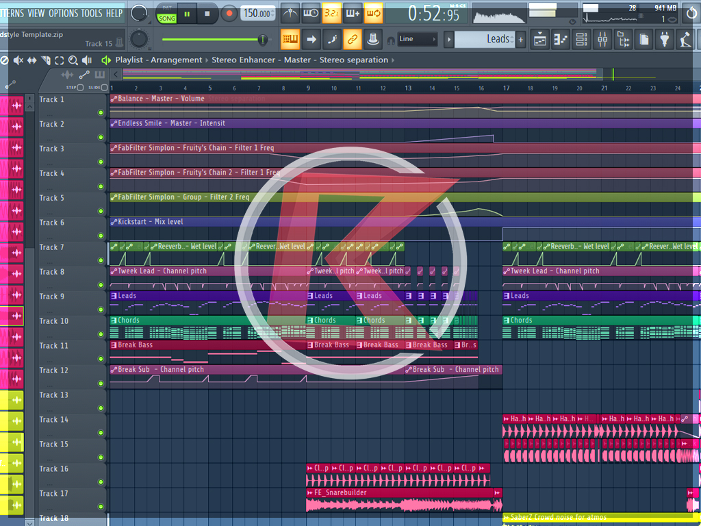Open the Channel rack icon

581,40
